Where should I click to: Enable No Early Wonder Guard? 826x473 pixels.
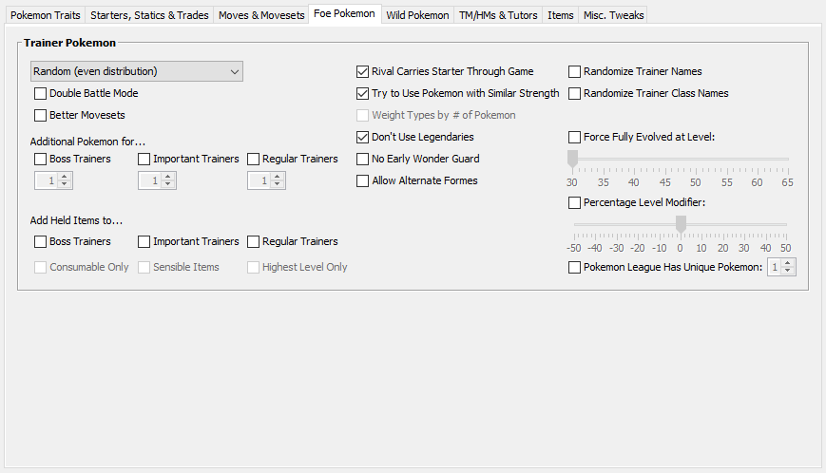362,159
